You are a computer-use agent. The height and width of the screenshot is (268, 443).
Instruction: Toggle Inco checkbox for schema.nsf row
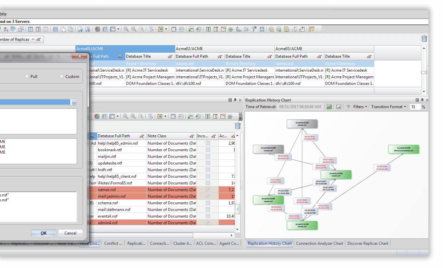[x=208, y=203]
